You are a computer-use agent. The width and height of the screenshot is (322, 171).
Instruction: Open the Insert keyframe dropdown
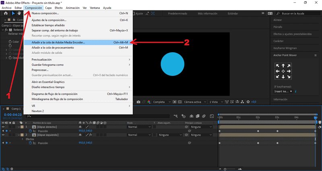click(x=283, y=92)
